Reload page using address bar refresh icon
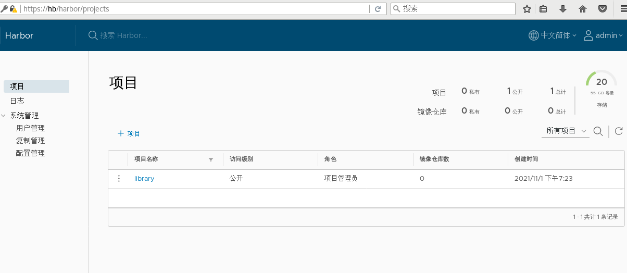This screenshot has width=627, height=273. (x=378, y=9)
